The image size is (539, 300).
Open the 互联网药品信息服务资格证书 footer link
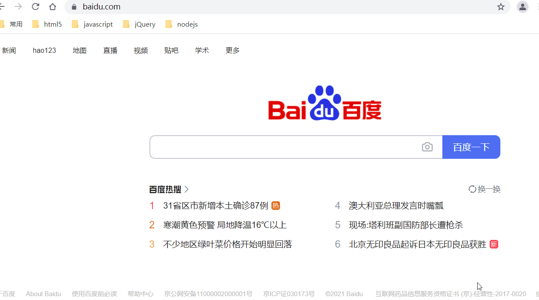451,294
